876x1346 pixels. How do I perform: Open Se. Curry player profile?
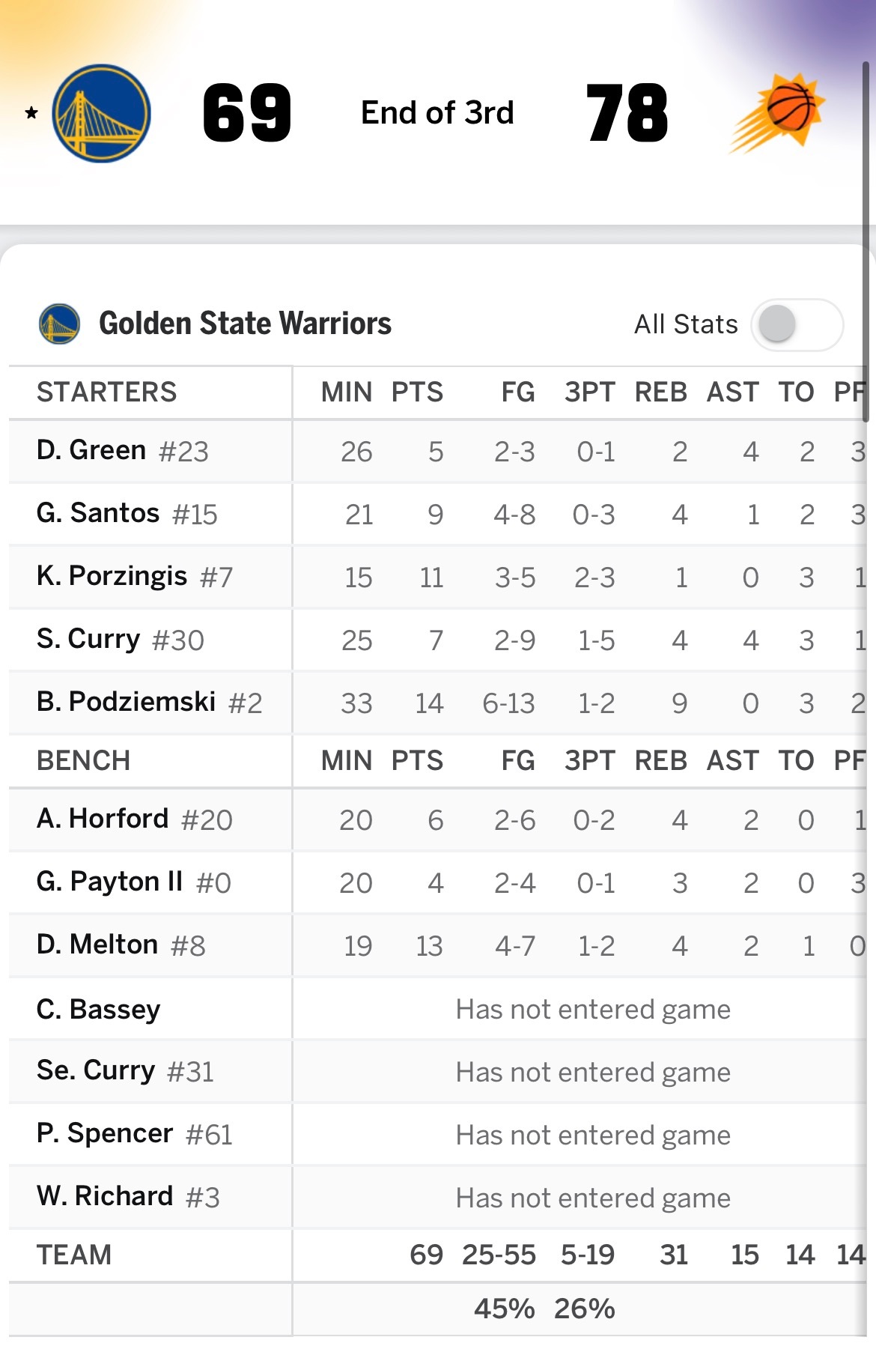(97, 1071)
